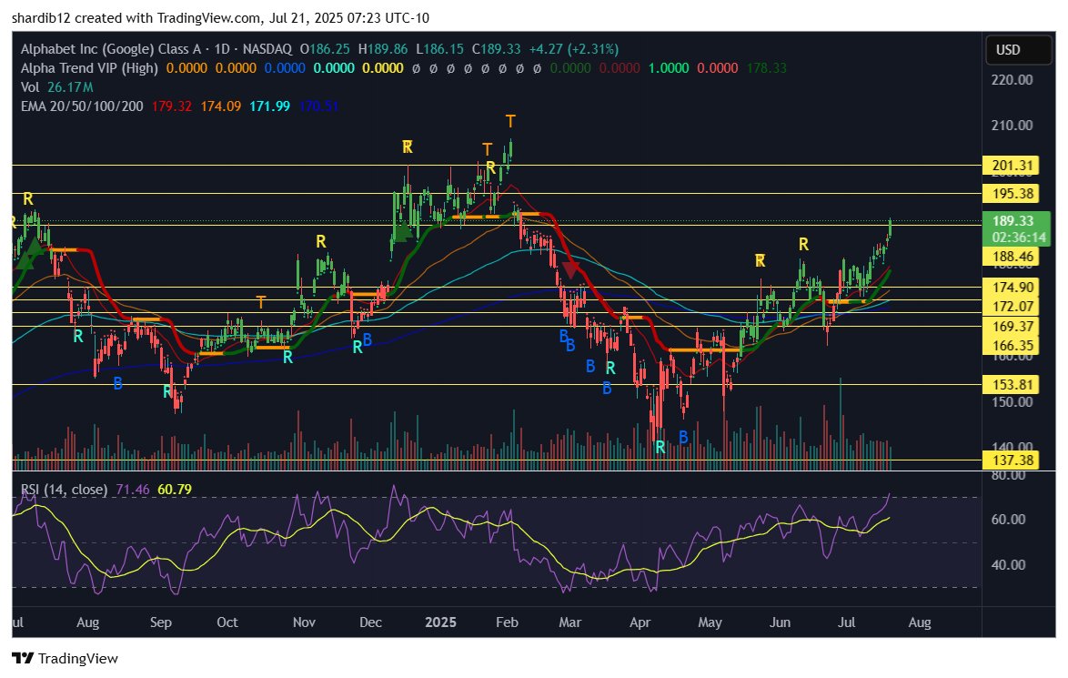This screenshot has width=1068, height=678.
Task: Click the Oct label on time axis
Action: point(227,622)
